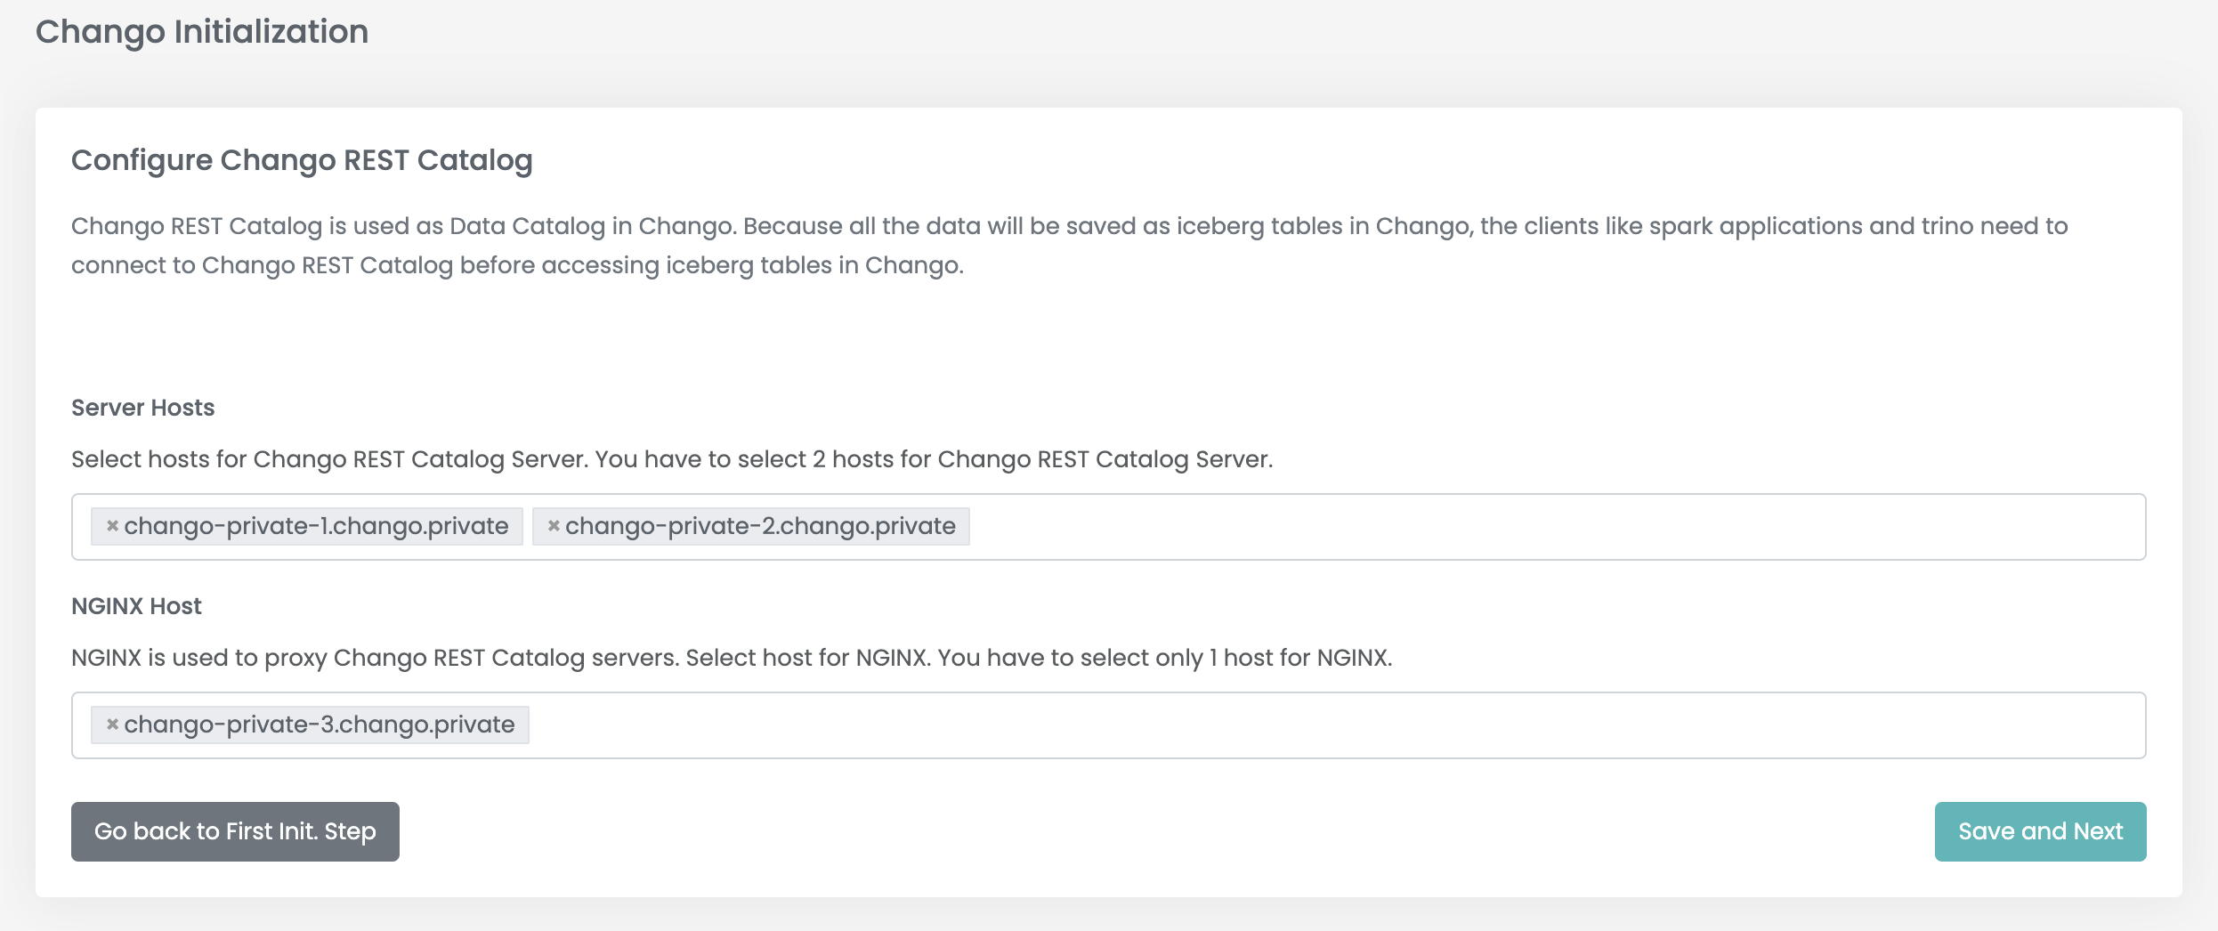Screen dimensions: 2218x931
Task: Select the chango-private-3.chango.private NGINX tag
Action: click(319, 725)
